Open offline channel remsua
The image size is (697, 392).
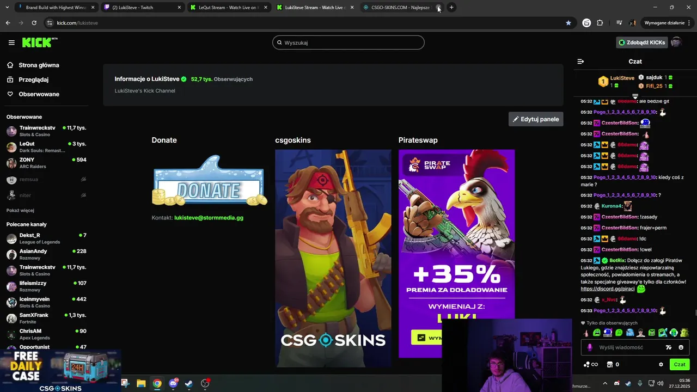(x=46, y=179)
